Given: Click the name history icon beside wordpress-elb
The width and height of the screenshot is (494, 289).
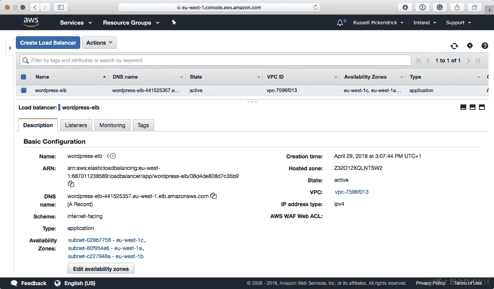Looking at the screenshot, I should pos(111,156).
